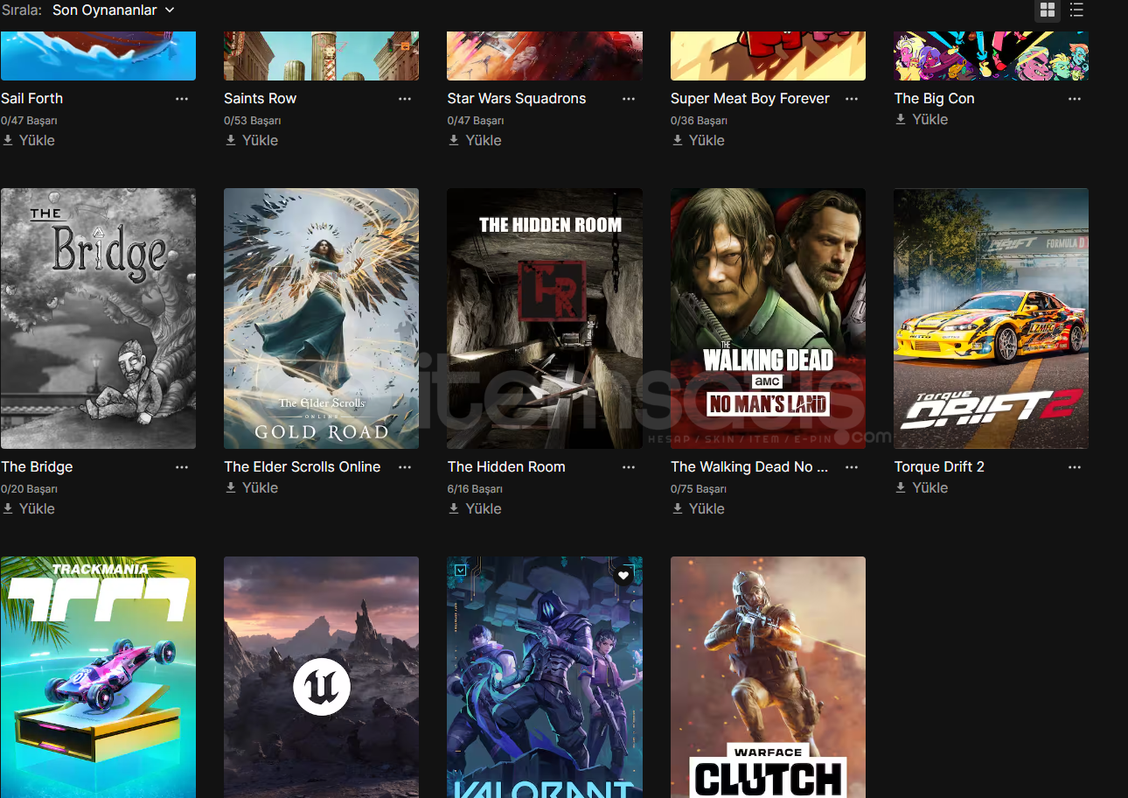Open the Warface Clutch cover art
Image resolution: width=1128 pixels, height=798 pixels.
point(768,677)
